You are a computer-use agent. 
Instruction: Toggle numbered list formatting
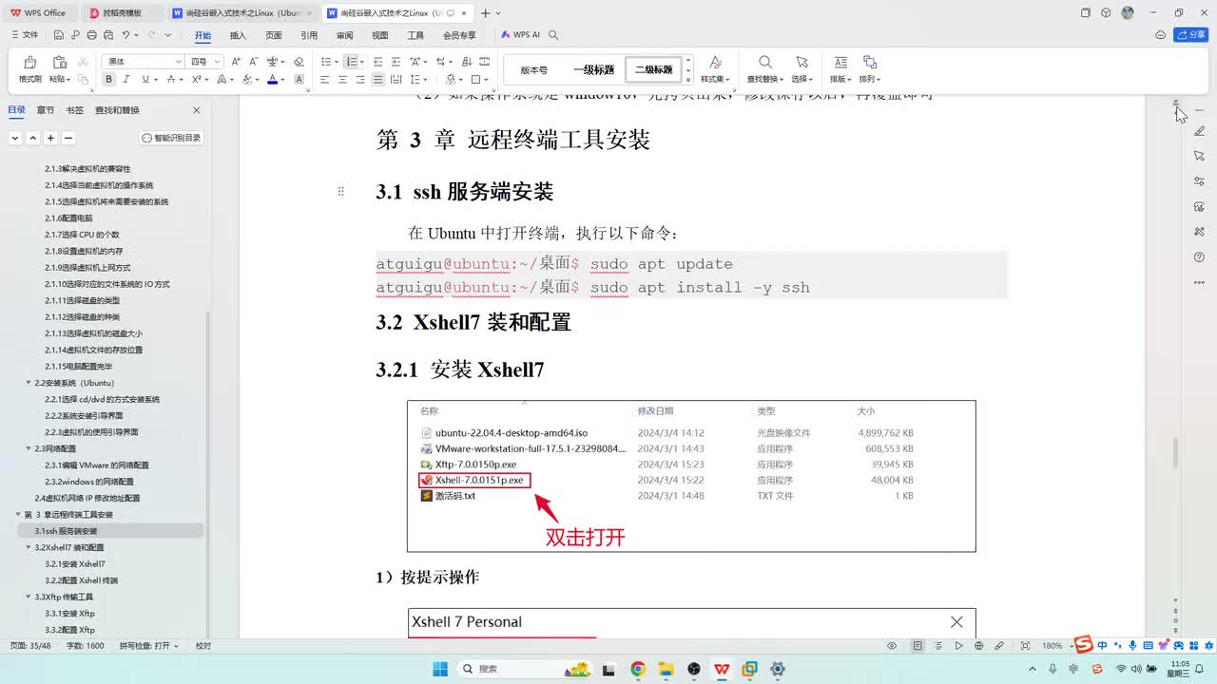pyautogui.click(x=351, y=62)
